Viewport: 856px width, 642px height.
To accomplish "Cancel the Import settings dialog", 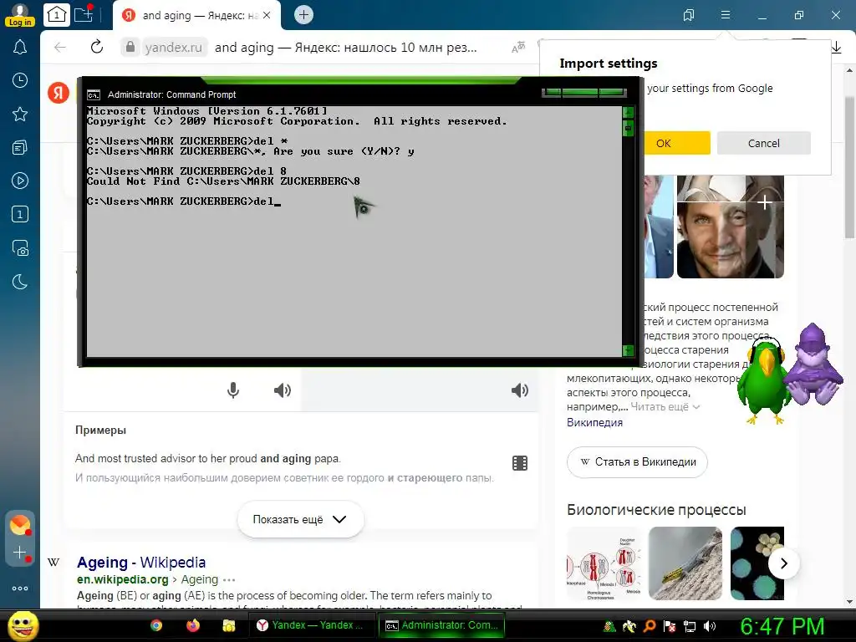I will tap(764, 143).
